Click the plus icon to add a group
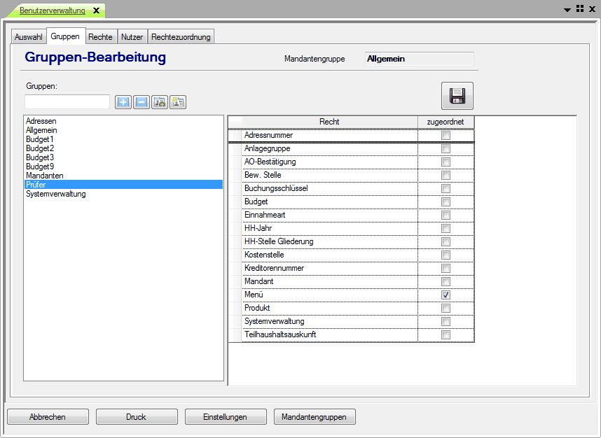This screenshot has height=438, width=601. point(123,102)
